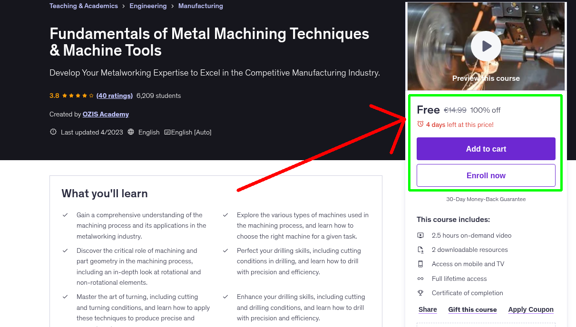Click the Share link
The width and height of the screenshot is (576, 327).
[x=427, y=309]
